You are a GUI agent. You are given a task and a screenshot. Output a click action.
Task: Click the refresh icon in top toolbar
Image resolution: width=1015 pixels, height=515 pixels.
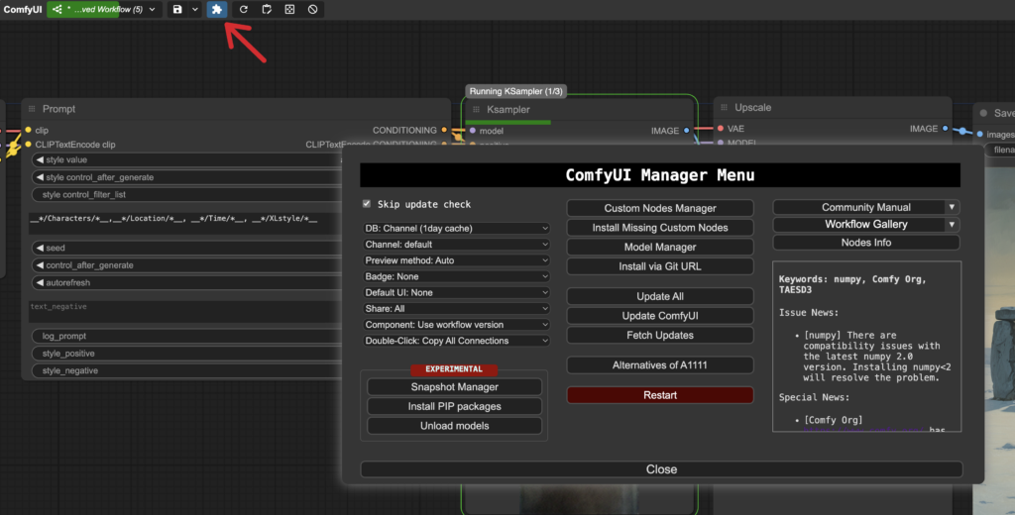click(x=244, y=9)
